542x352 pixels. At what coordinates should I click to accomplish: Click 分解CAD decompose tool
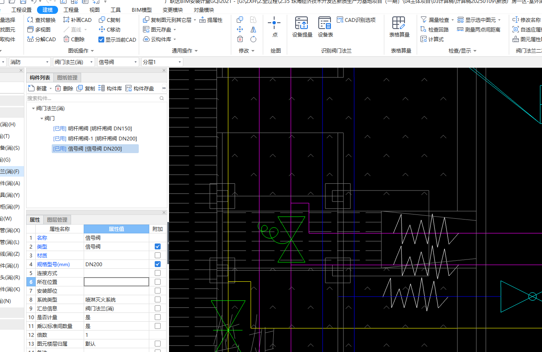[41, 39]
